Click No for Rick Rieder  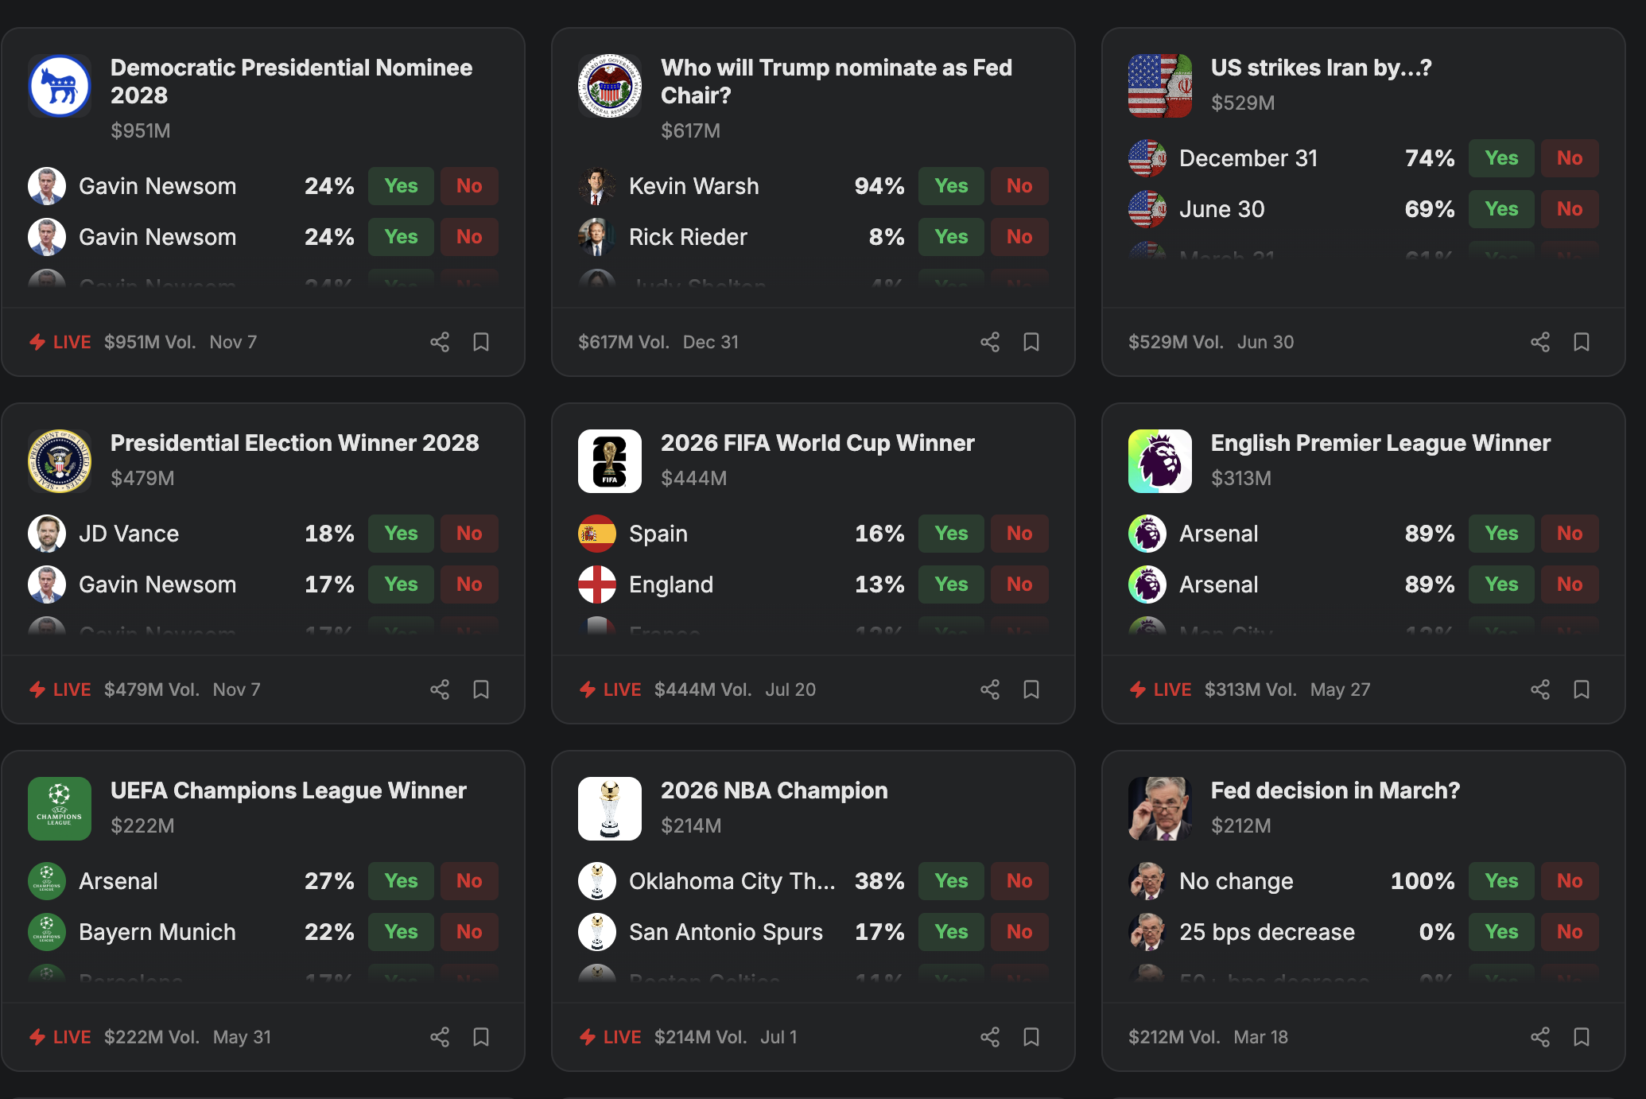tap(1019, 237)
